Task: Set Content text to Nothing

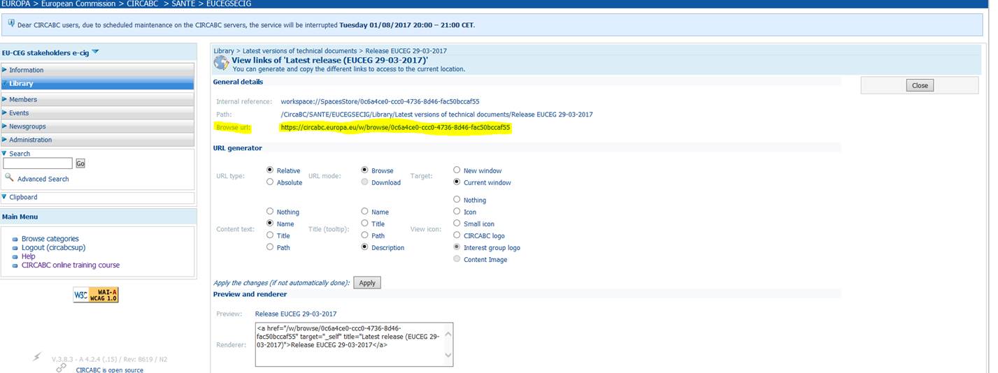Action: point(270,211)
